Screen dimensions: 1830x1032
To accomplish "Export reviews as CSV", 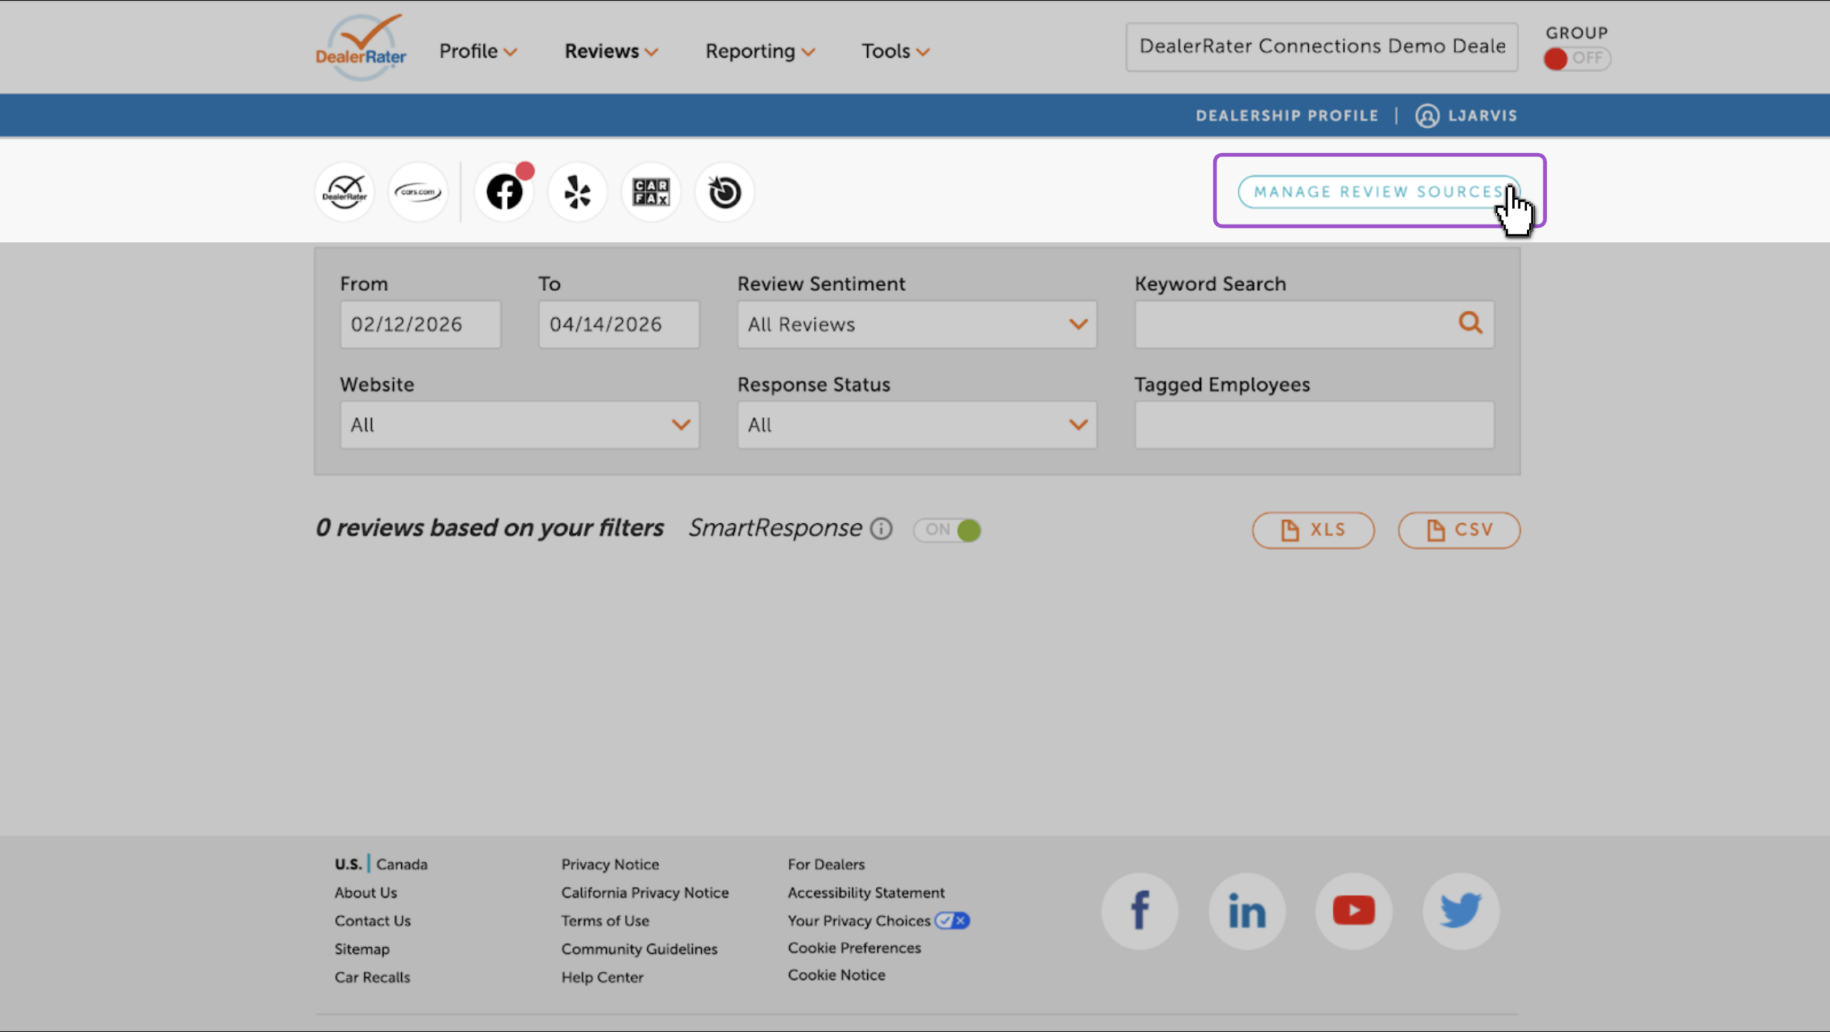I will 1459,530.
